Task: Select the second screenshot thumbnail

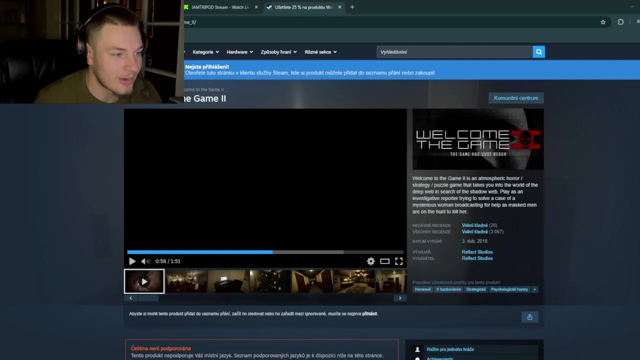Action: click(x=186, y=281)
